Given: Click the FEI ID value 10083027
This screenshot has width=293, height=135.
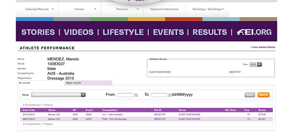Looking at the screenshot, I should pyautogui.click(x=56, y=64).
